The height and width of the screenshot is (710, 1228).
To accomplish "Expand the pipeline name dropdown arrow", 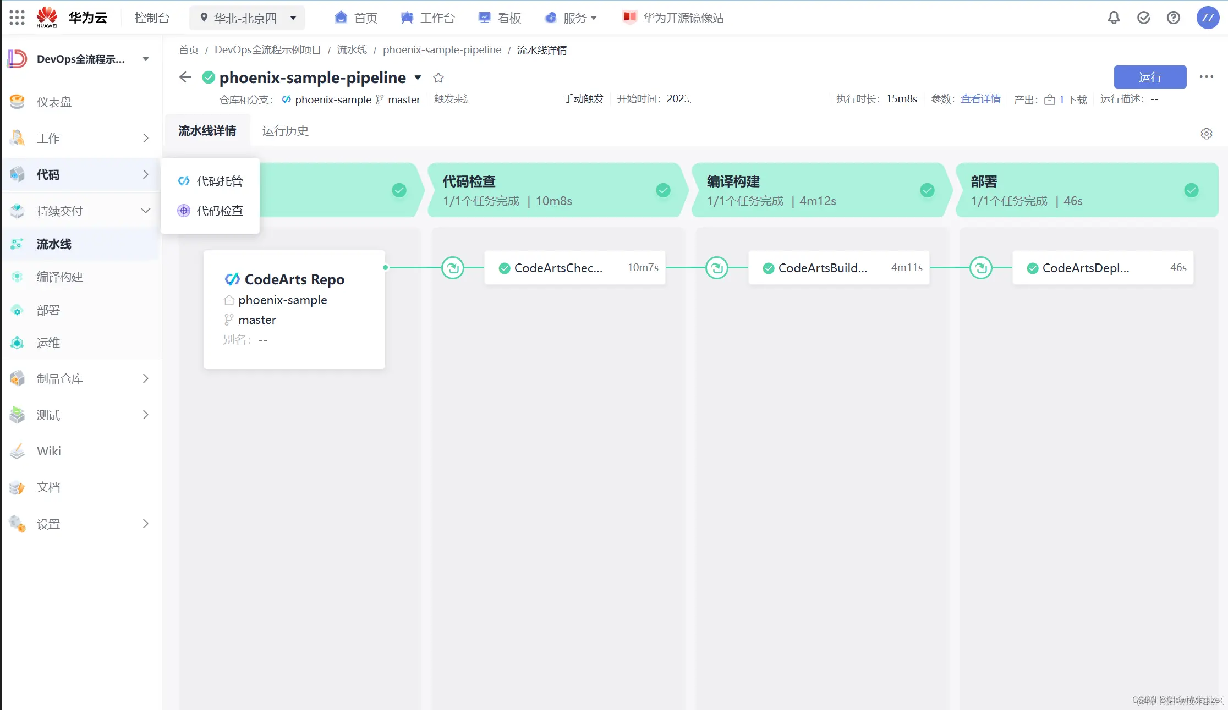I will 418,78.
